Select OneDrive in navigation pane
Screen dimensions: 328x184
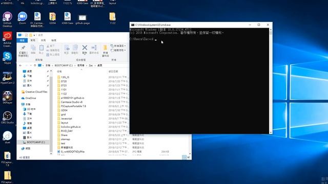[29, 98]
